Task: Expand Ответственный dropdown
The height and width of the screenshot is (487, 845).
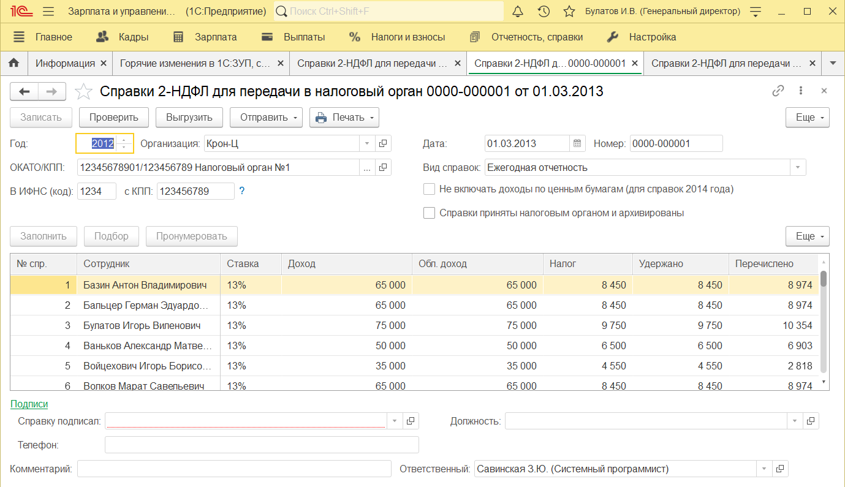Action: 764,469
